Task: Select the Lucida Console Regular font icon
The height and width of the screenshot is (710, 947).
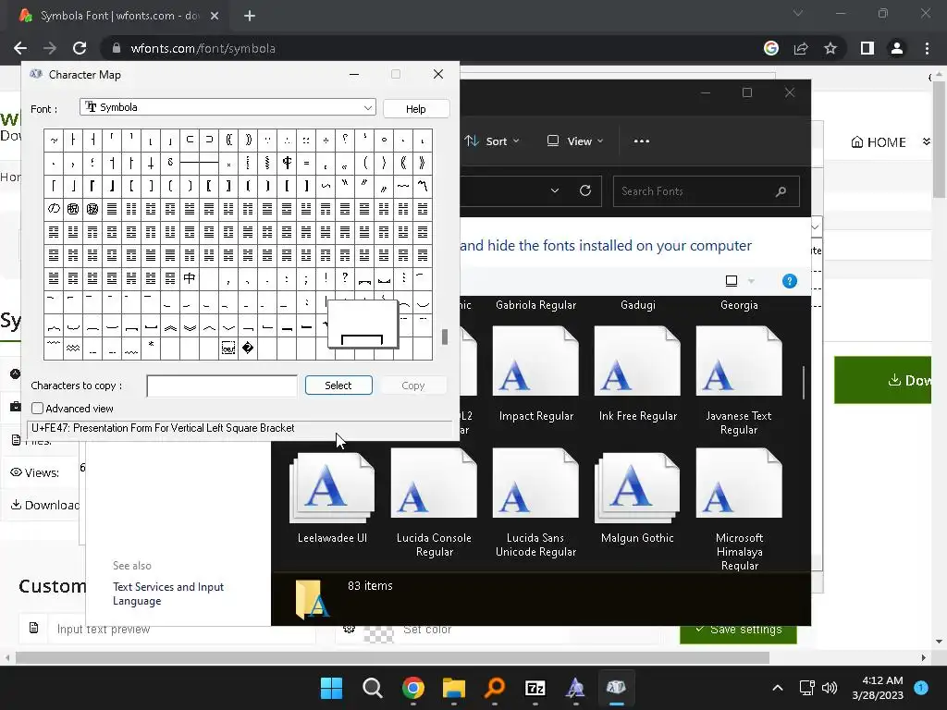Action: point(434,483)
